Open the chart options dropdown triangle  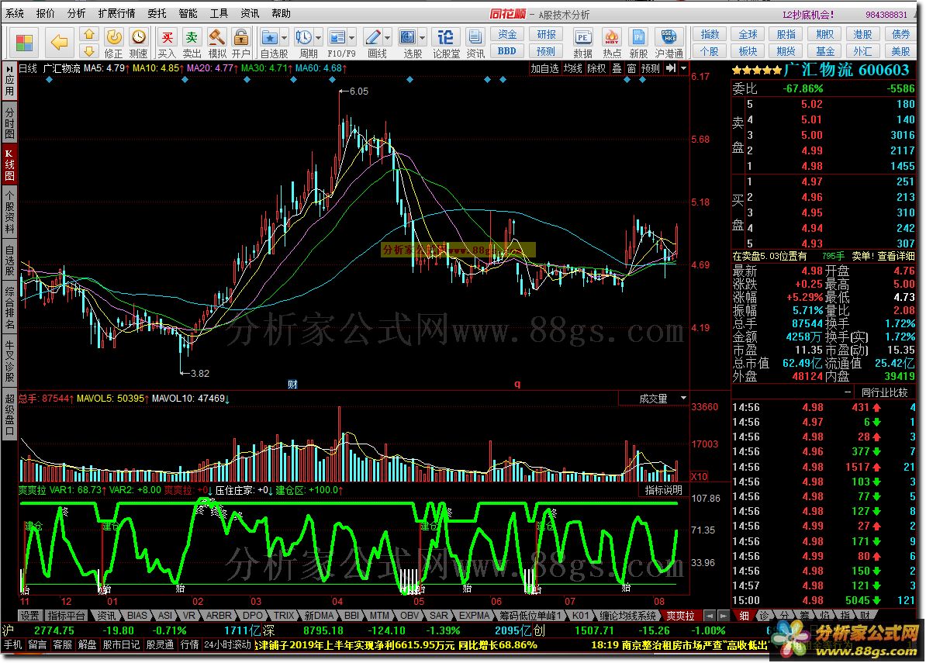(x=683, y=68)
